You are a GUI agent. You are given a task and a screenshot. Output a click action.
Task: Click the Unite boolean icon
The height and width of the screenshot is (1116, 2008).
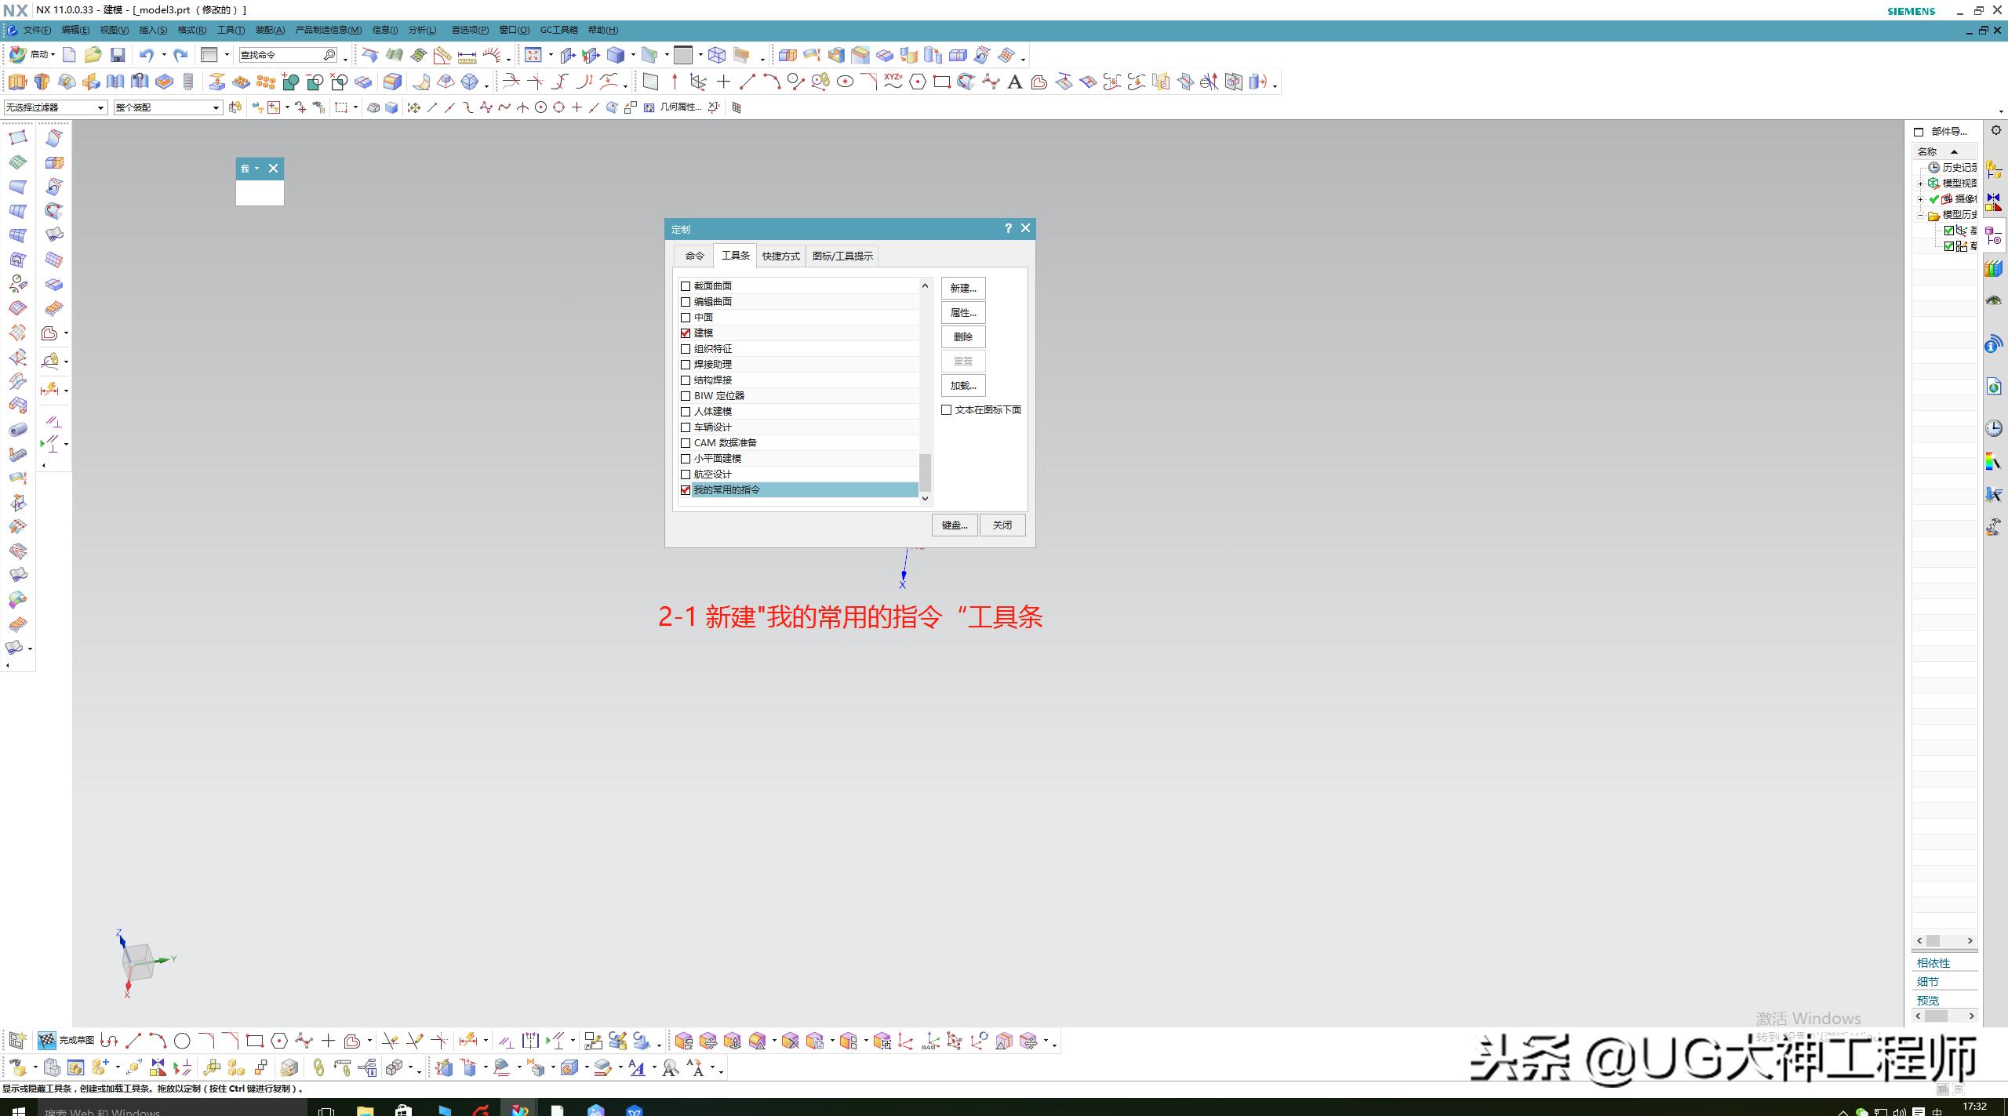point(290,82)
